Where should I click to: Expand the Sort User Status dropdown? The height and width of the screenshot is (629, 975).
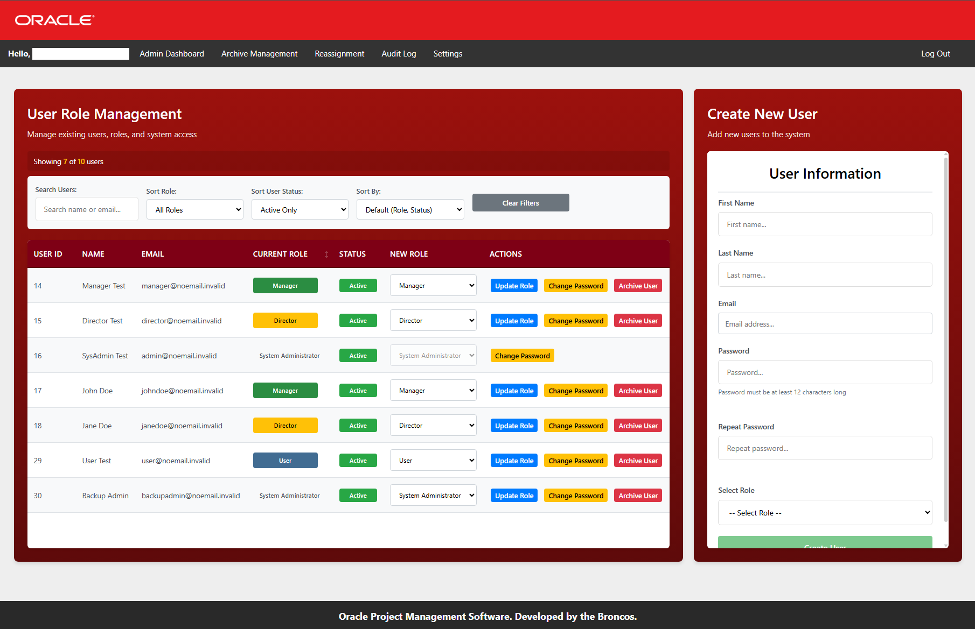point(300,210)
